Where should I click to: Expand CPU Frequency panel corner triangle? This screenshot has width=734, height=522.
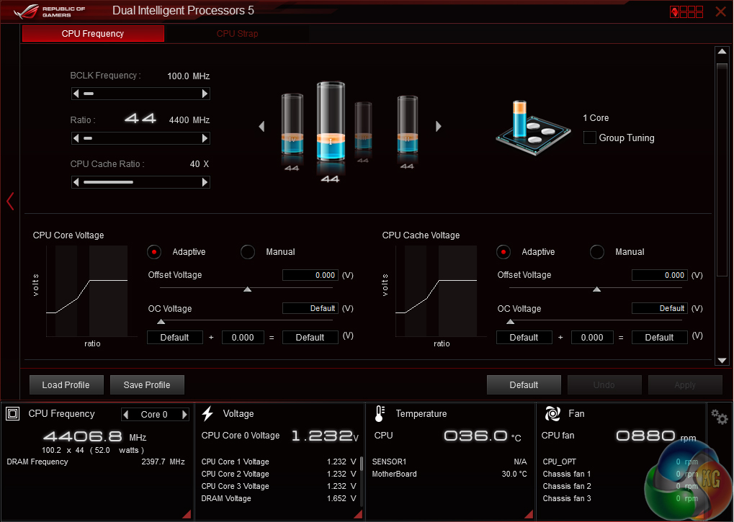[187, 514]
